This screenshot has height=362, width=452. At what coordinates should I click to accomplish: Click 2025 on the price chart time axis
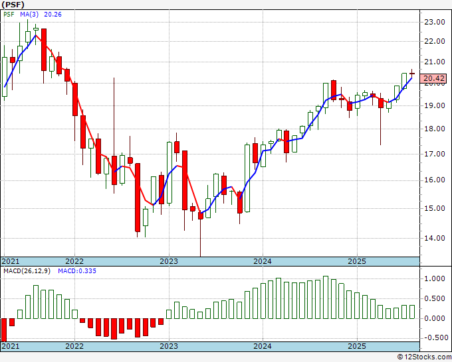point(357,261)
